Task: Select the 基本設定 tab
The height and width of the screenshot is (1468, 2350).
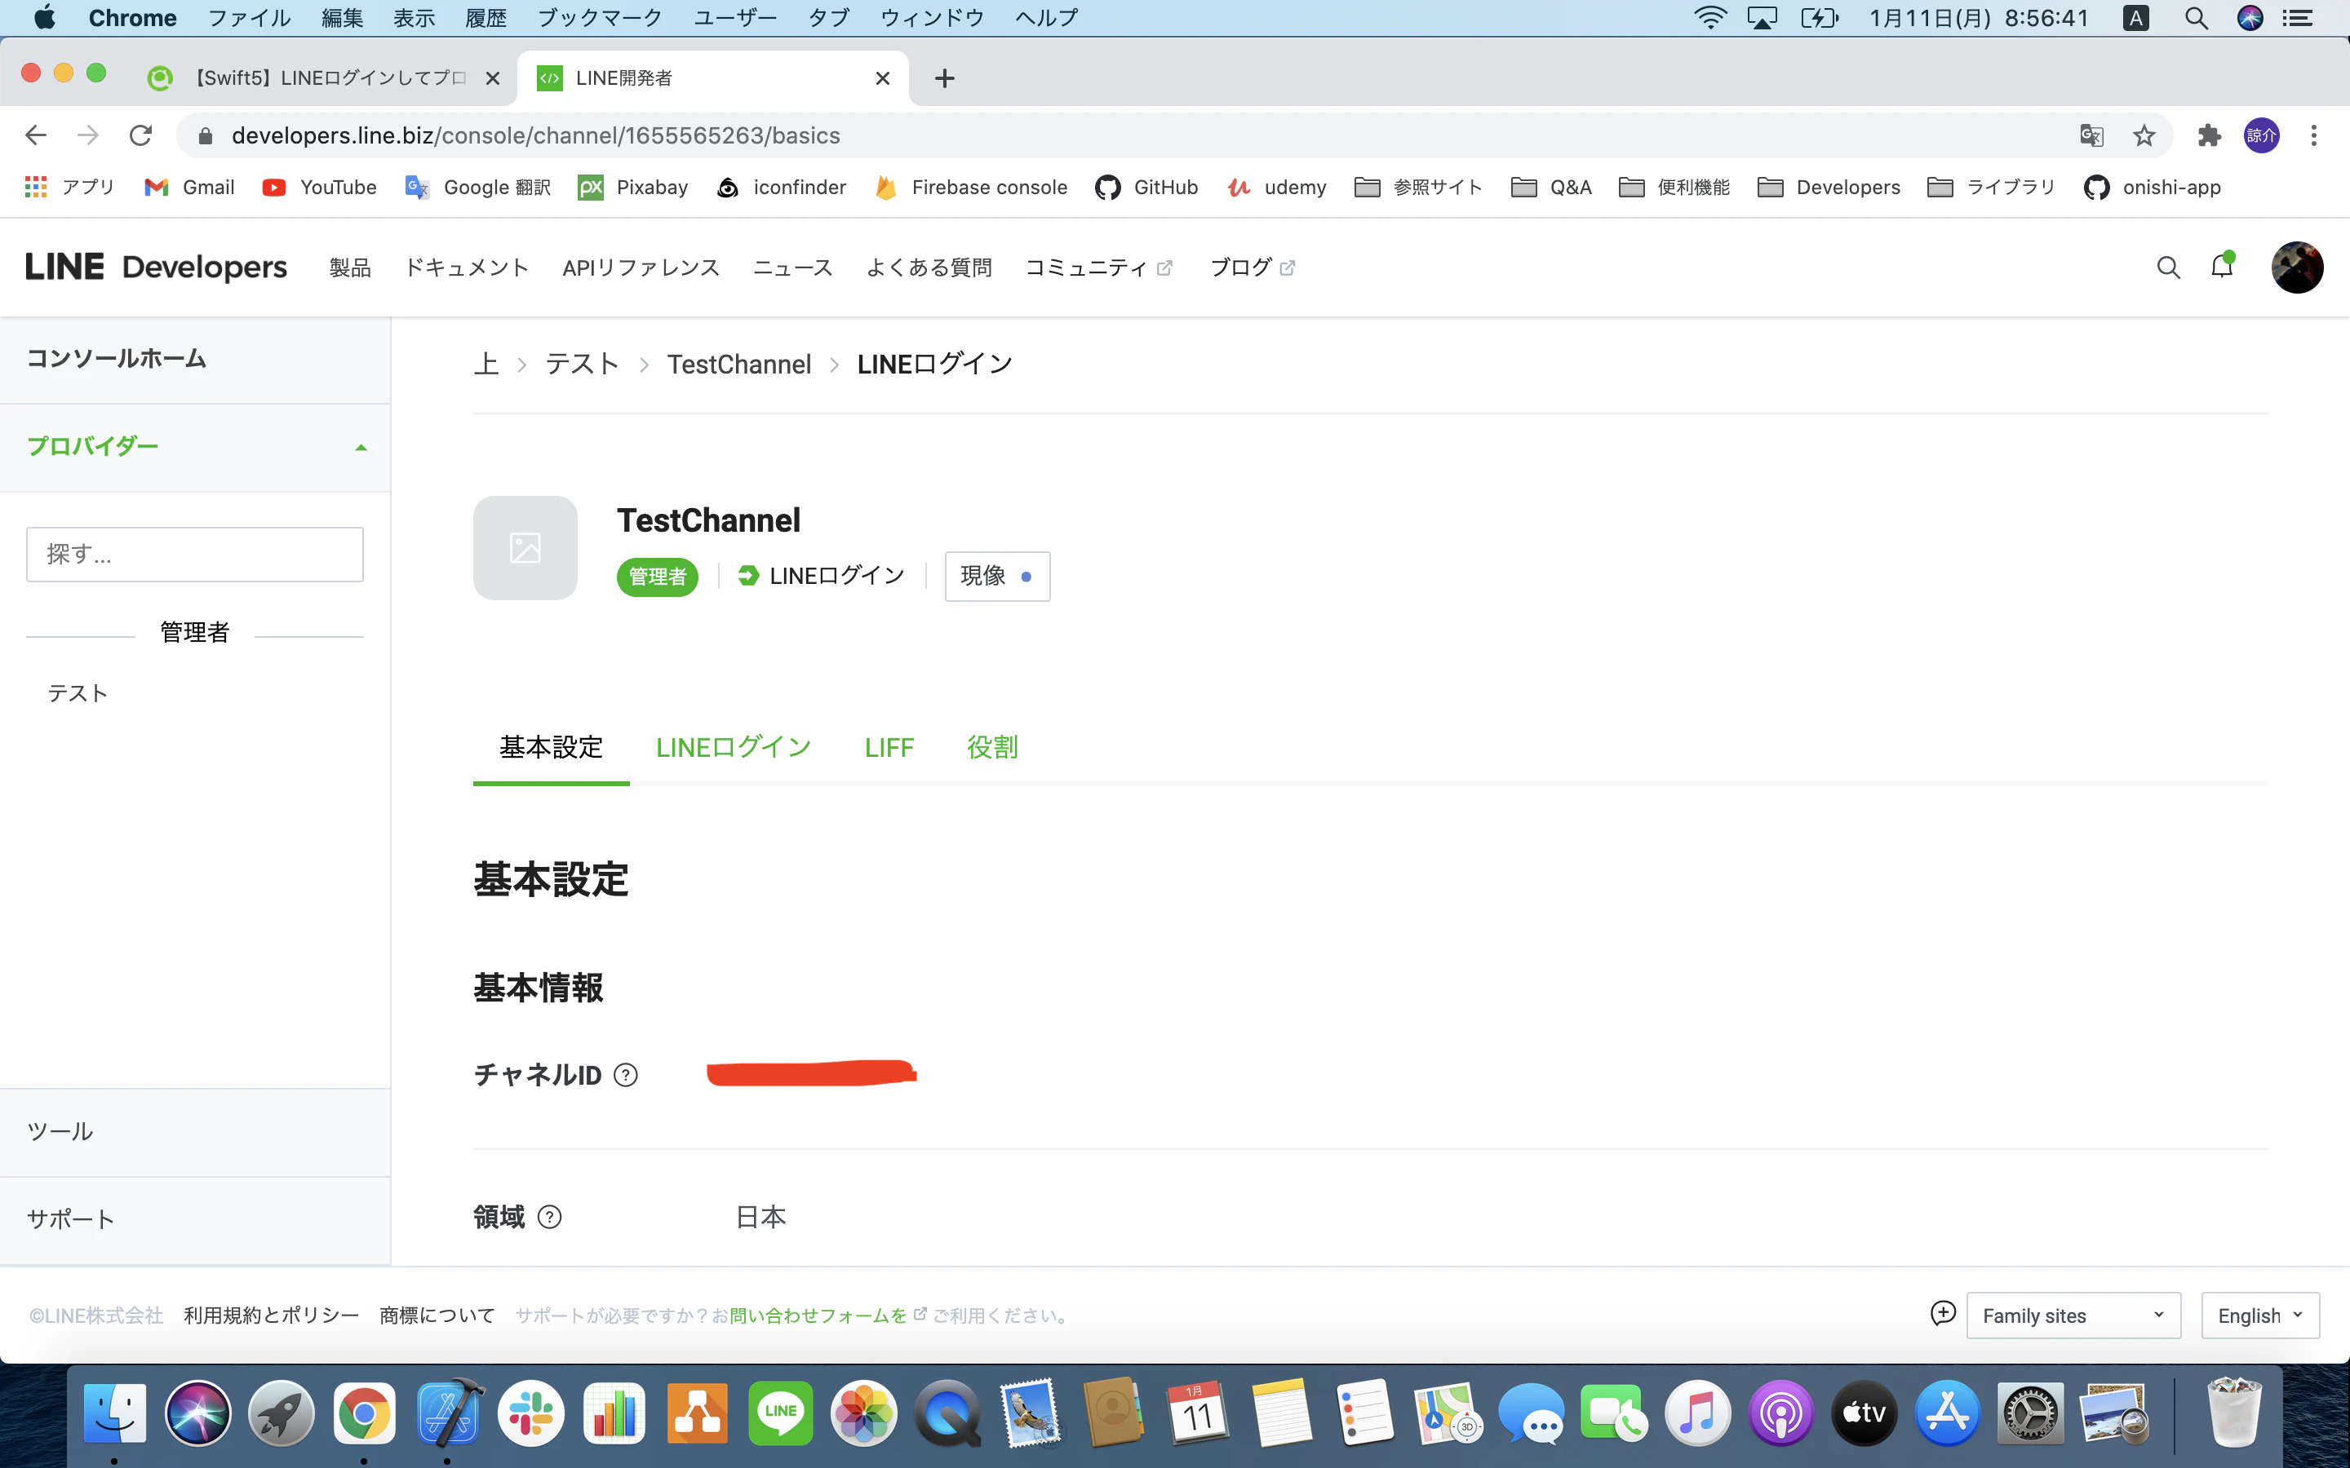Action: 551,748
